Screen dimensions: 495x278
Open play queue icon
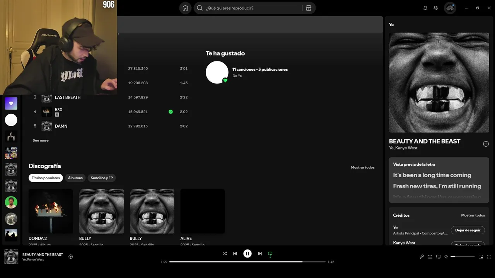(430, 257)
